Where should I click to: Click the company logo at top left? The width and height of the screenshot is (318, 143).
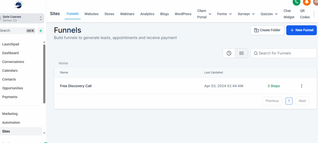(x=18, y=5)
